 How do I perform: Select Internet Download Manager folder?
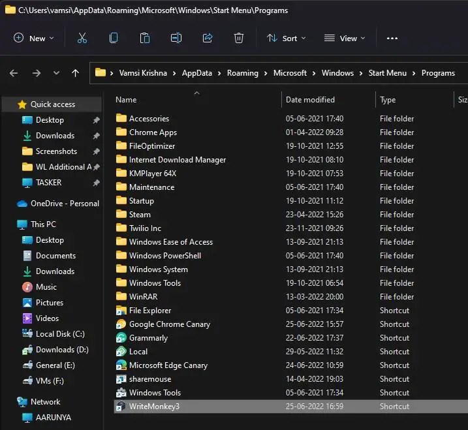tap(178, 160)
